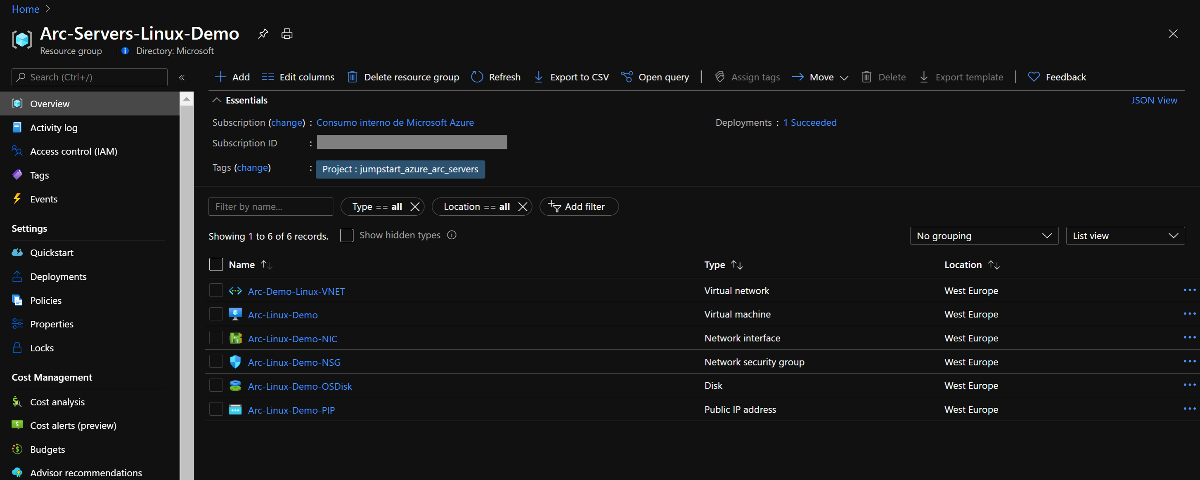Sort by Name column arrow
1200x480 pixels.
(x=266, y=264)
